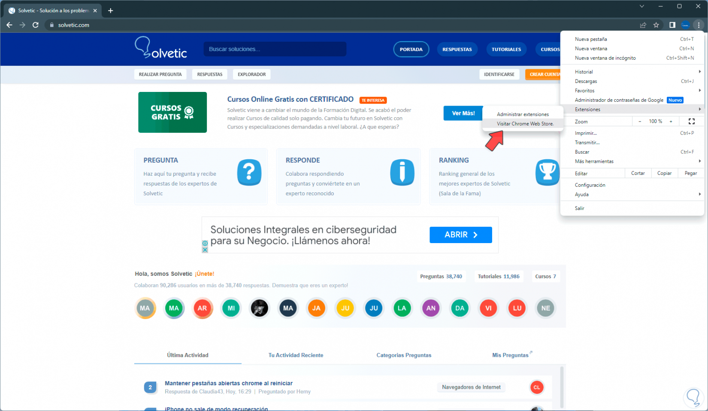Bookmark page with the star icon
708x411 pixels.
[656, 25]
